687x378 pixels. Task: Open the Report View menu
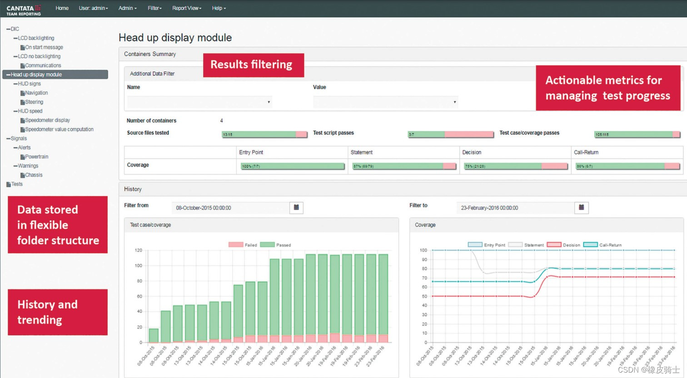187,8
